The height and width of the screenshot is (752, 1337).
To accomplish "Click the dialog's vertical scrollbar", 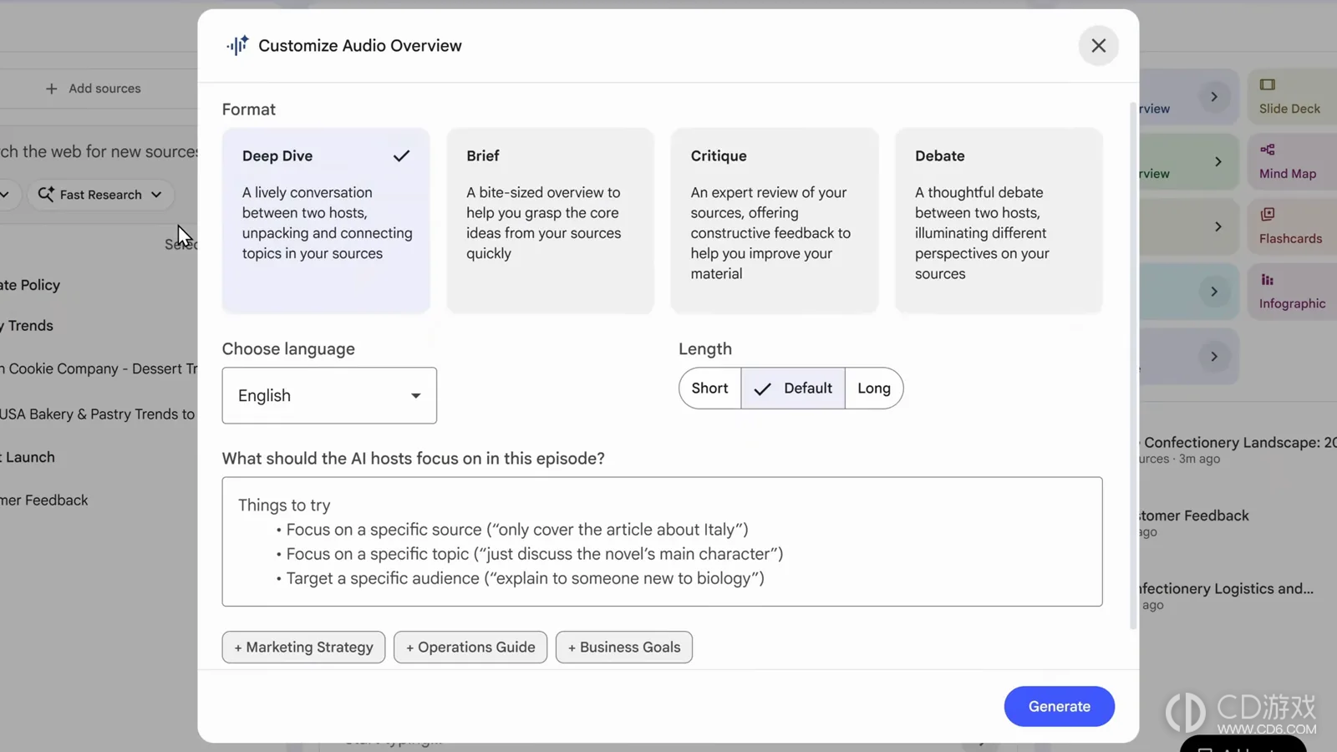I will coord(1133,366).
